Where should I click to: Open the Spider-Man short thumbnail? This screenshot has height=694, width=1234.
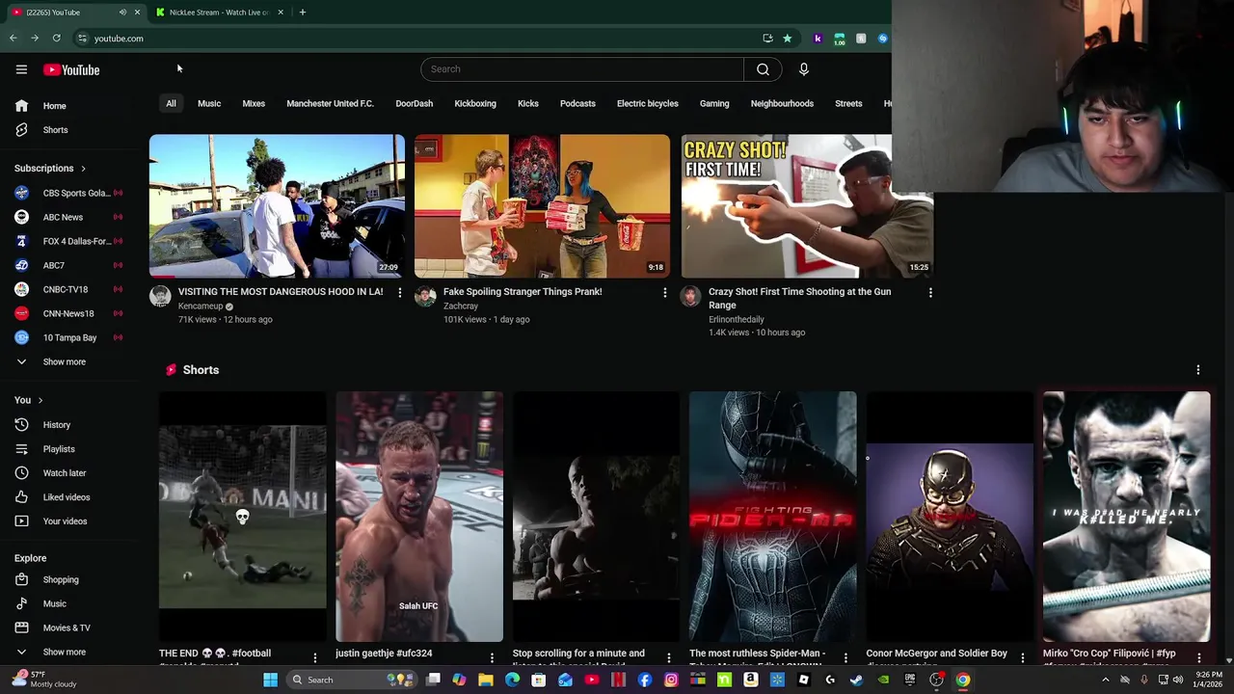point(772,517)
